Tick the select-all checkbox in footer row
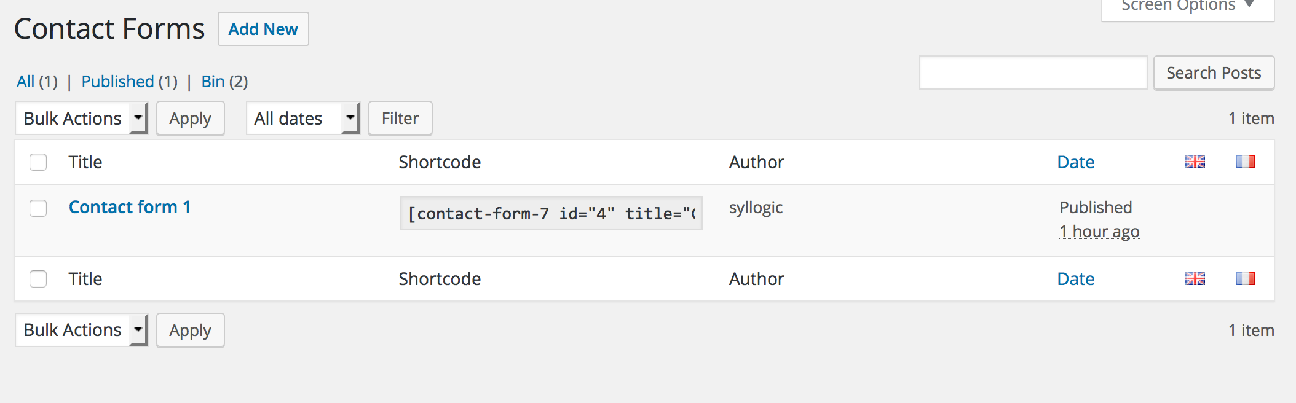The image size is (1296, 403). tap(38, 279)
